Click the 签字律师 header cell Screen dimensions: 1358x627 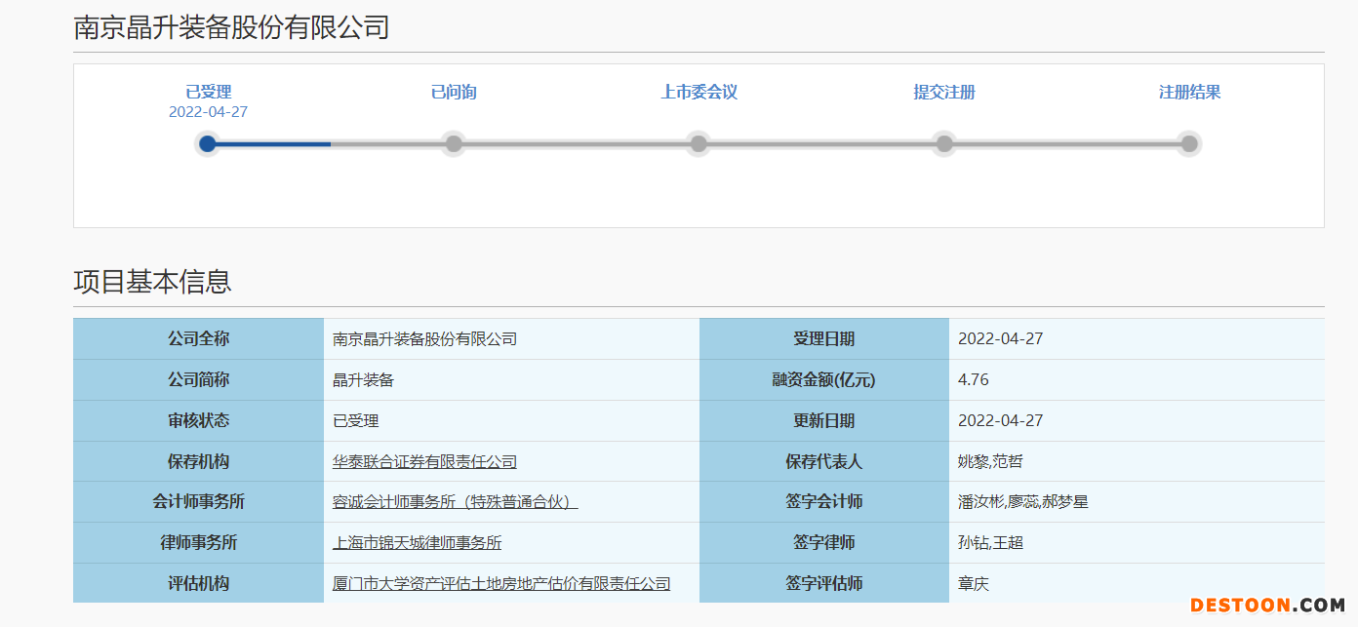(x=824, y=543)
